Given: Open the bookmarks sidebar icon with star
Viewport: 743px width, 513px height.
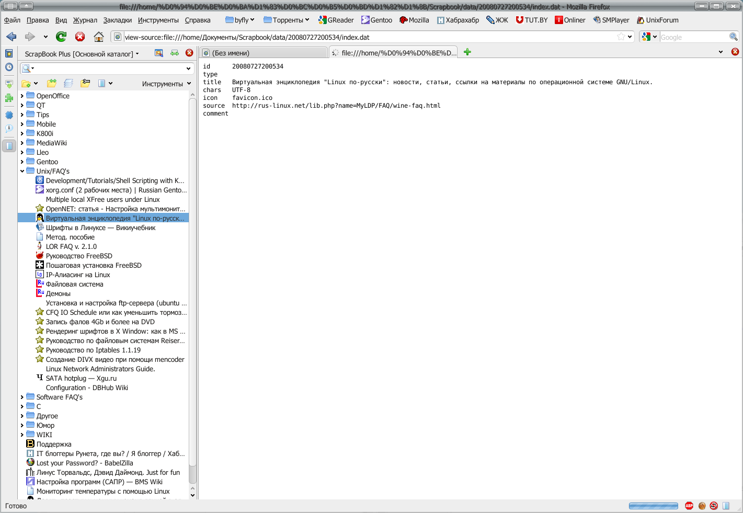Looking at the screenshot, I should [9, 53].
